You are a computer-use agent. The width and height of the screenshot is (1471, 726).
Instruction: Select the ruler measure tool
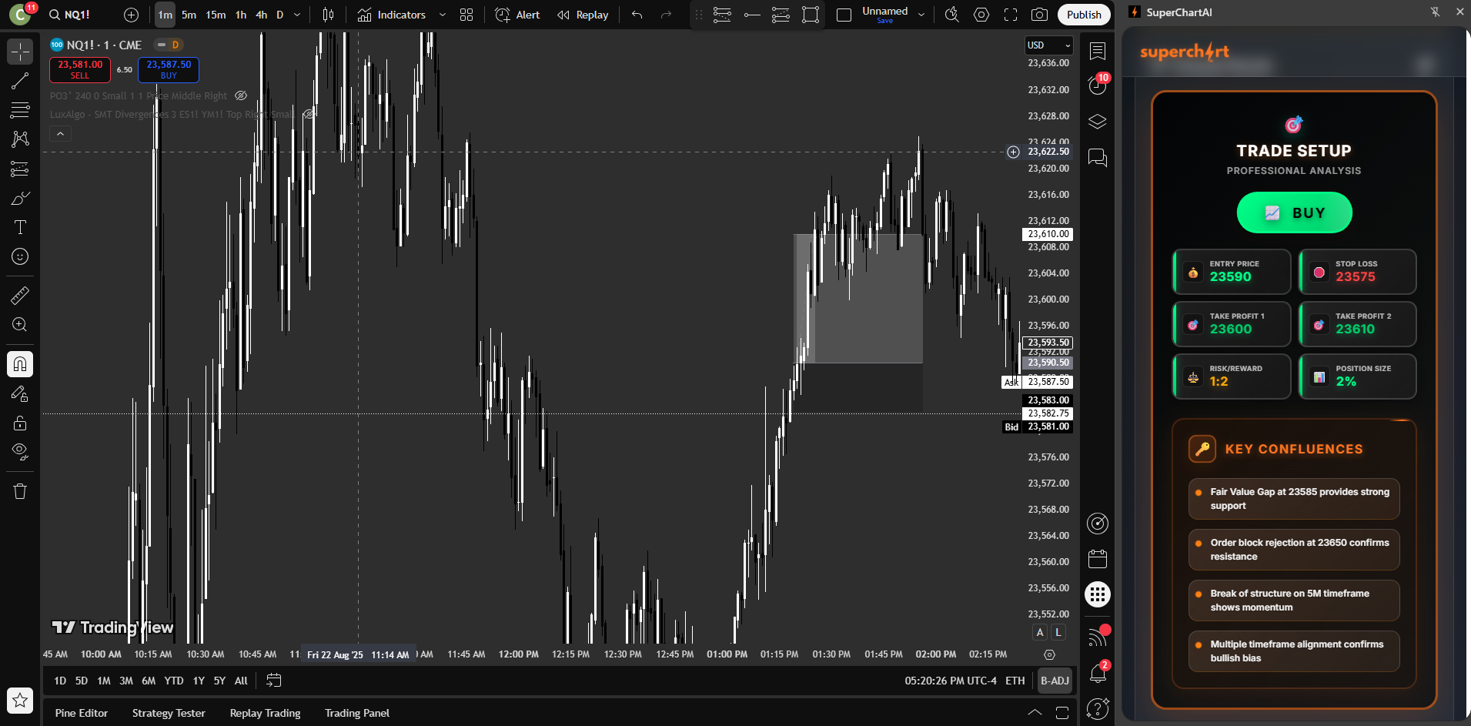click(20, 295)
